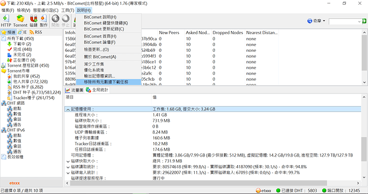Click the Nearest Distan... column header
This screenshot has height=194, width=368.
pyautogui.click(x=262, y=33)
